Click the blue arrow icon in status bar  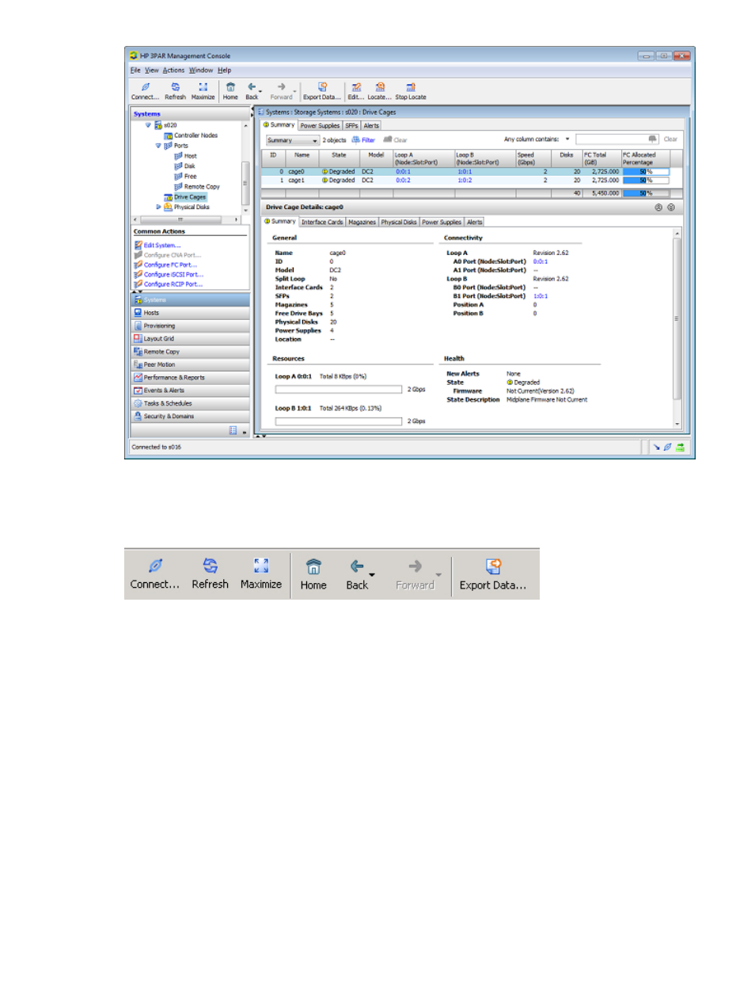pos(656,447)
